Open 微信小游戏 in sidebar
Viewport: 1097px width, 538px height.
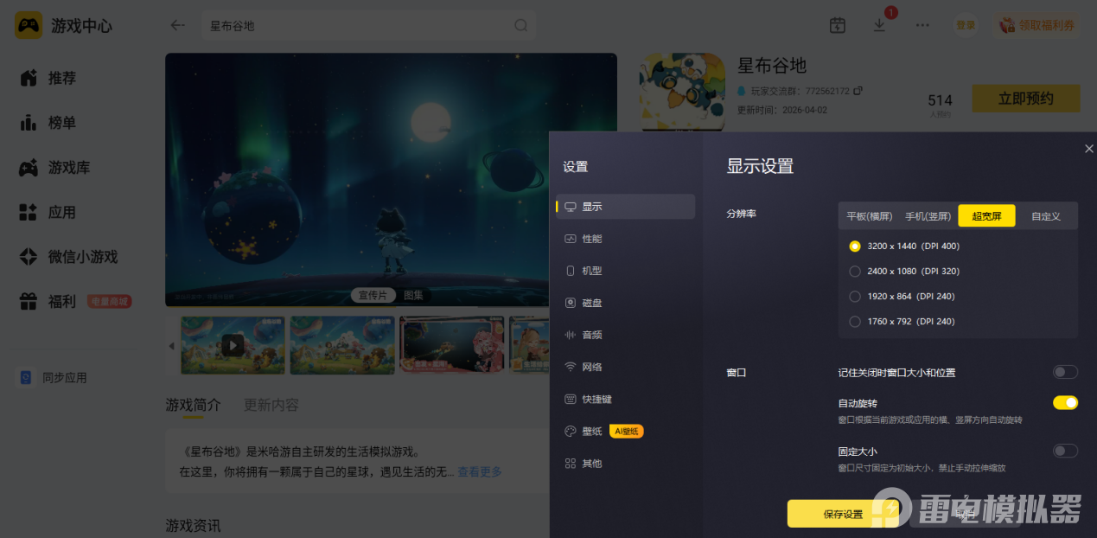(69, 257)
